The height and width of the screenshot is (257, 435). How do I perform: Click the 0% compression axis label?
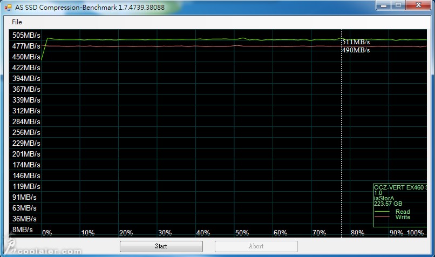(x=47, y=233)
